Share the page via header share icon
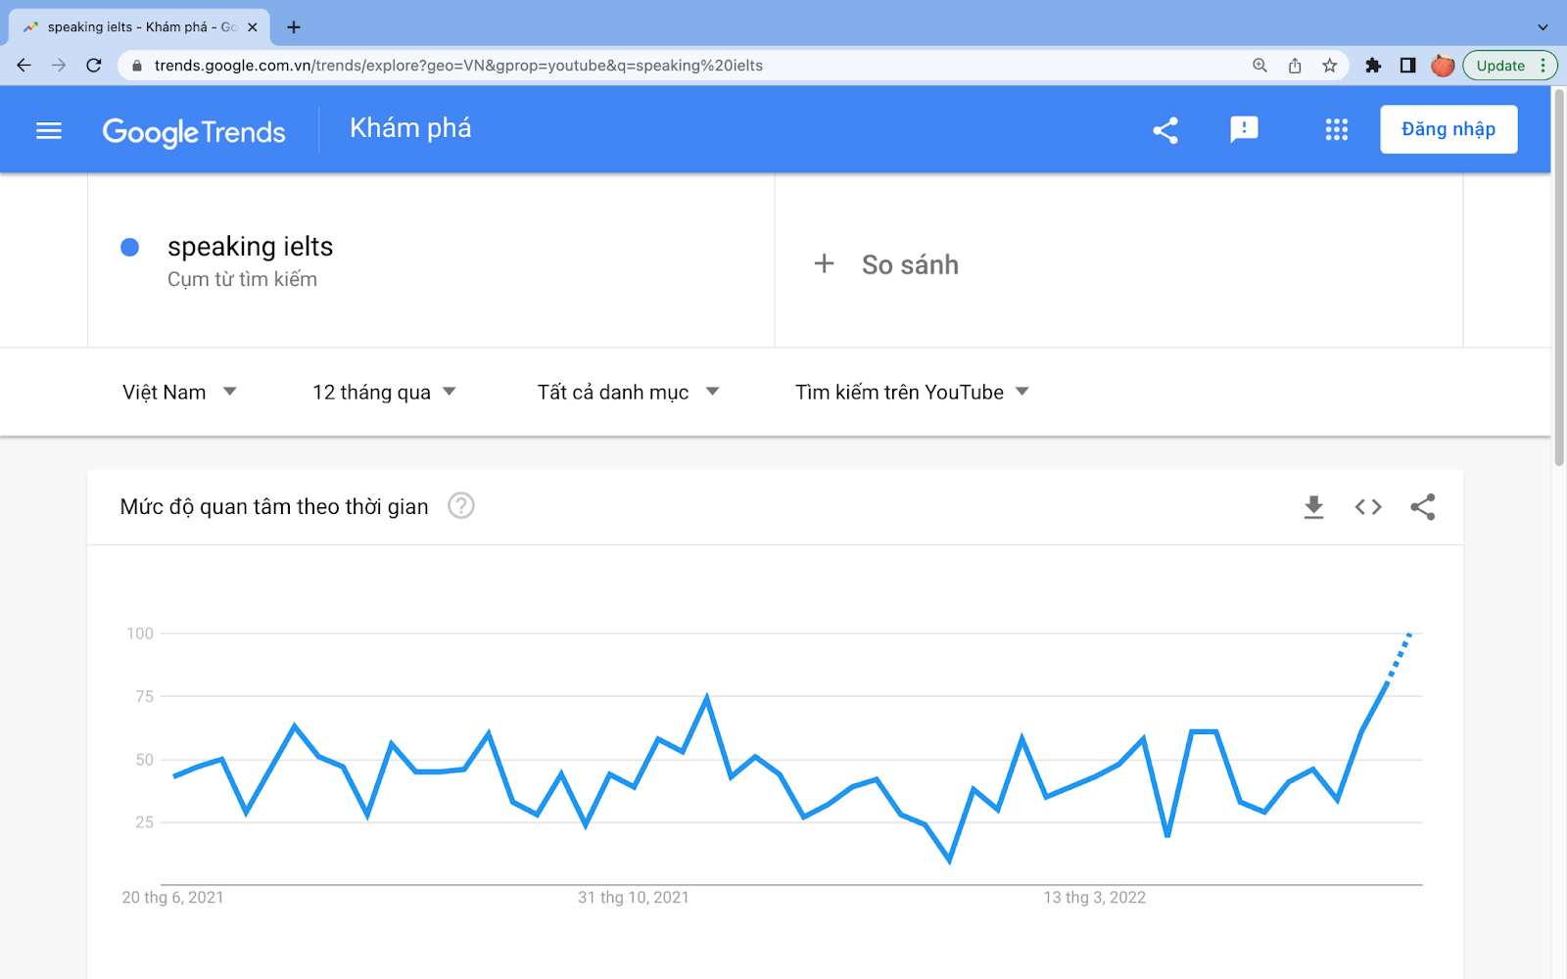This screenshot has height=979, width=1567. tap(1165, 130)
